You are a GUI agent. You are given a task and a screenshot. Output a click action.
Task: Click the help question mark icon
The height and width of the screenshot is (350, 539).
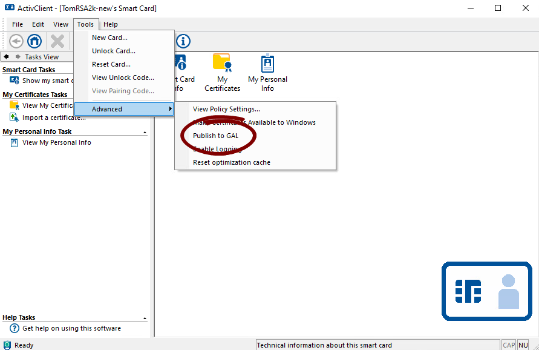(x=14, y=328)
